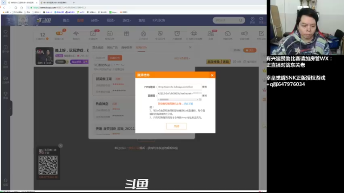Viewport: 344px width, 193px height.
Task: Close the task panel with the X
Action: pyautogui.click(x=190, y=47)
